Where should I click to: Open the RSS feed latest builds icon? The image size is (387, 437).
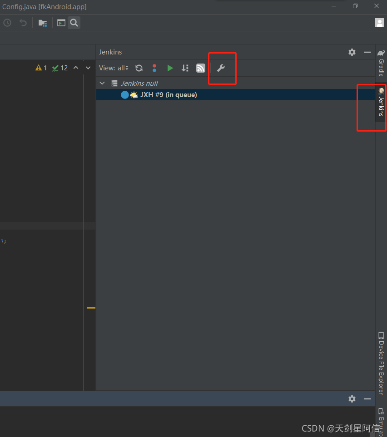(200, 68)
